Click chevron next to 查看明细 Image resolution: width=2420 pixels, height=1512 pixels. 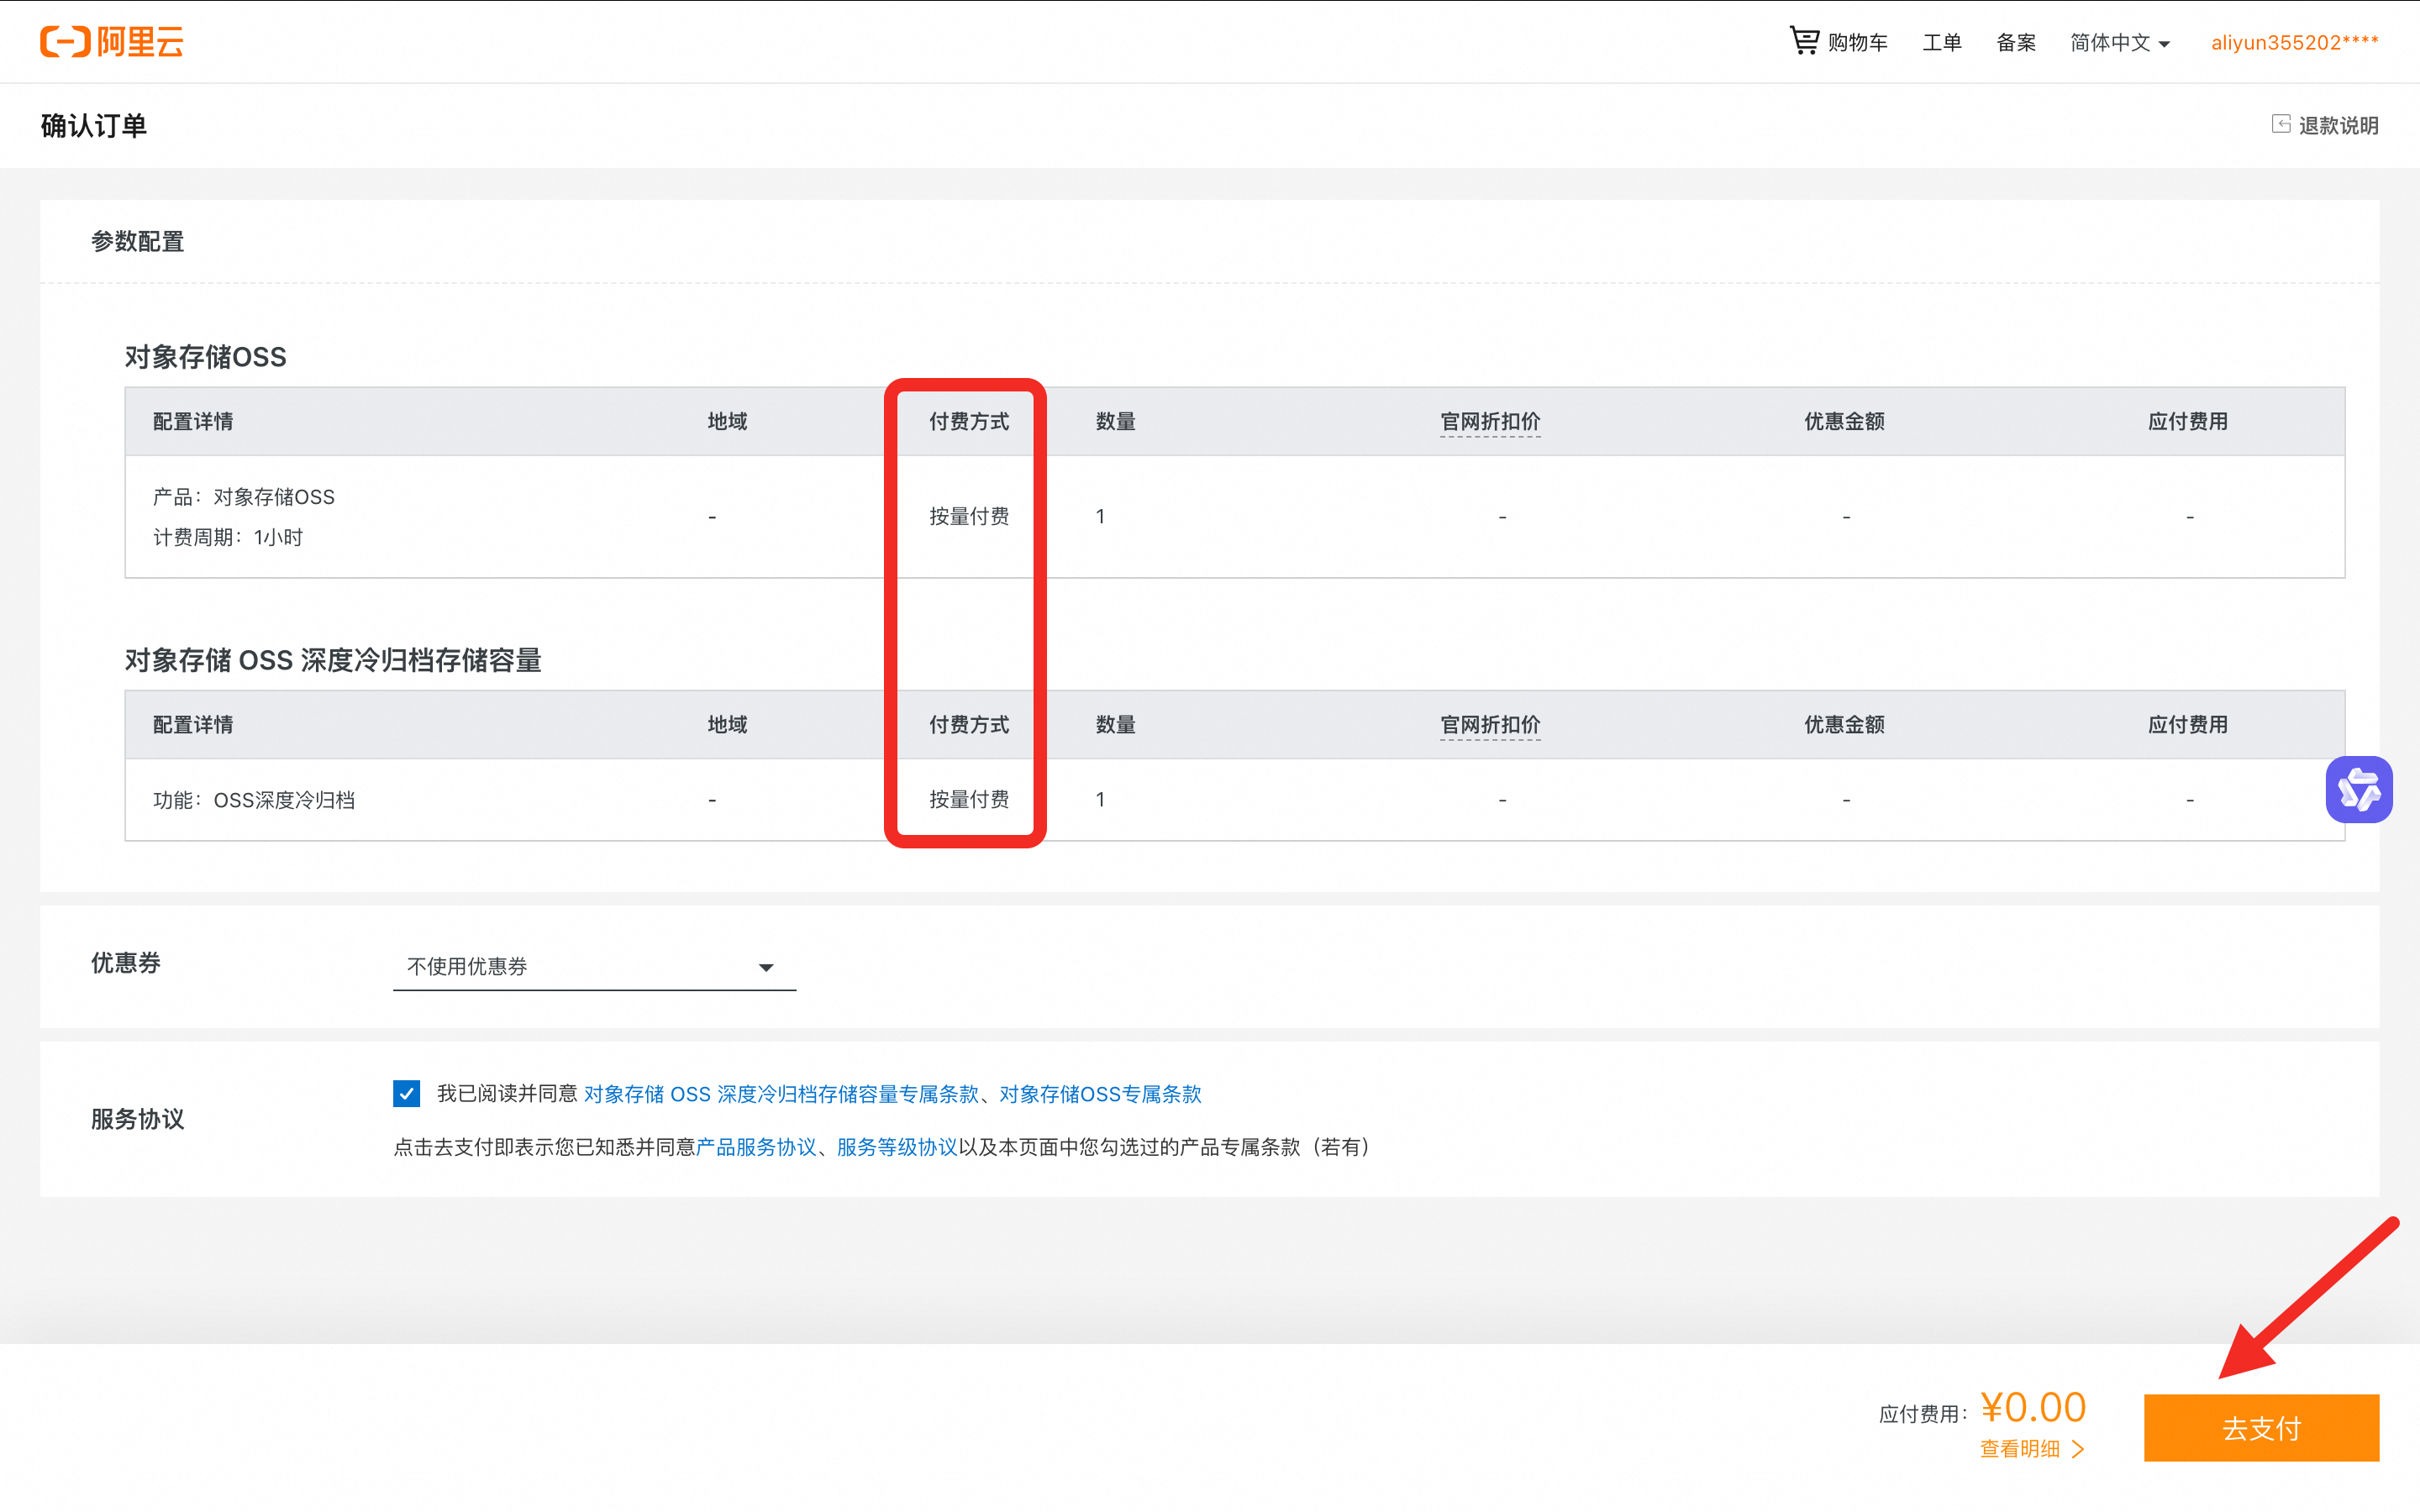[x=2078, y=1449]
